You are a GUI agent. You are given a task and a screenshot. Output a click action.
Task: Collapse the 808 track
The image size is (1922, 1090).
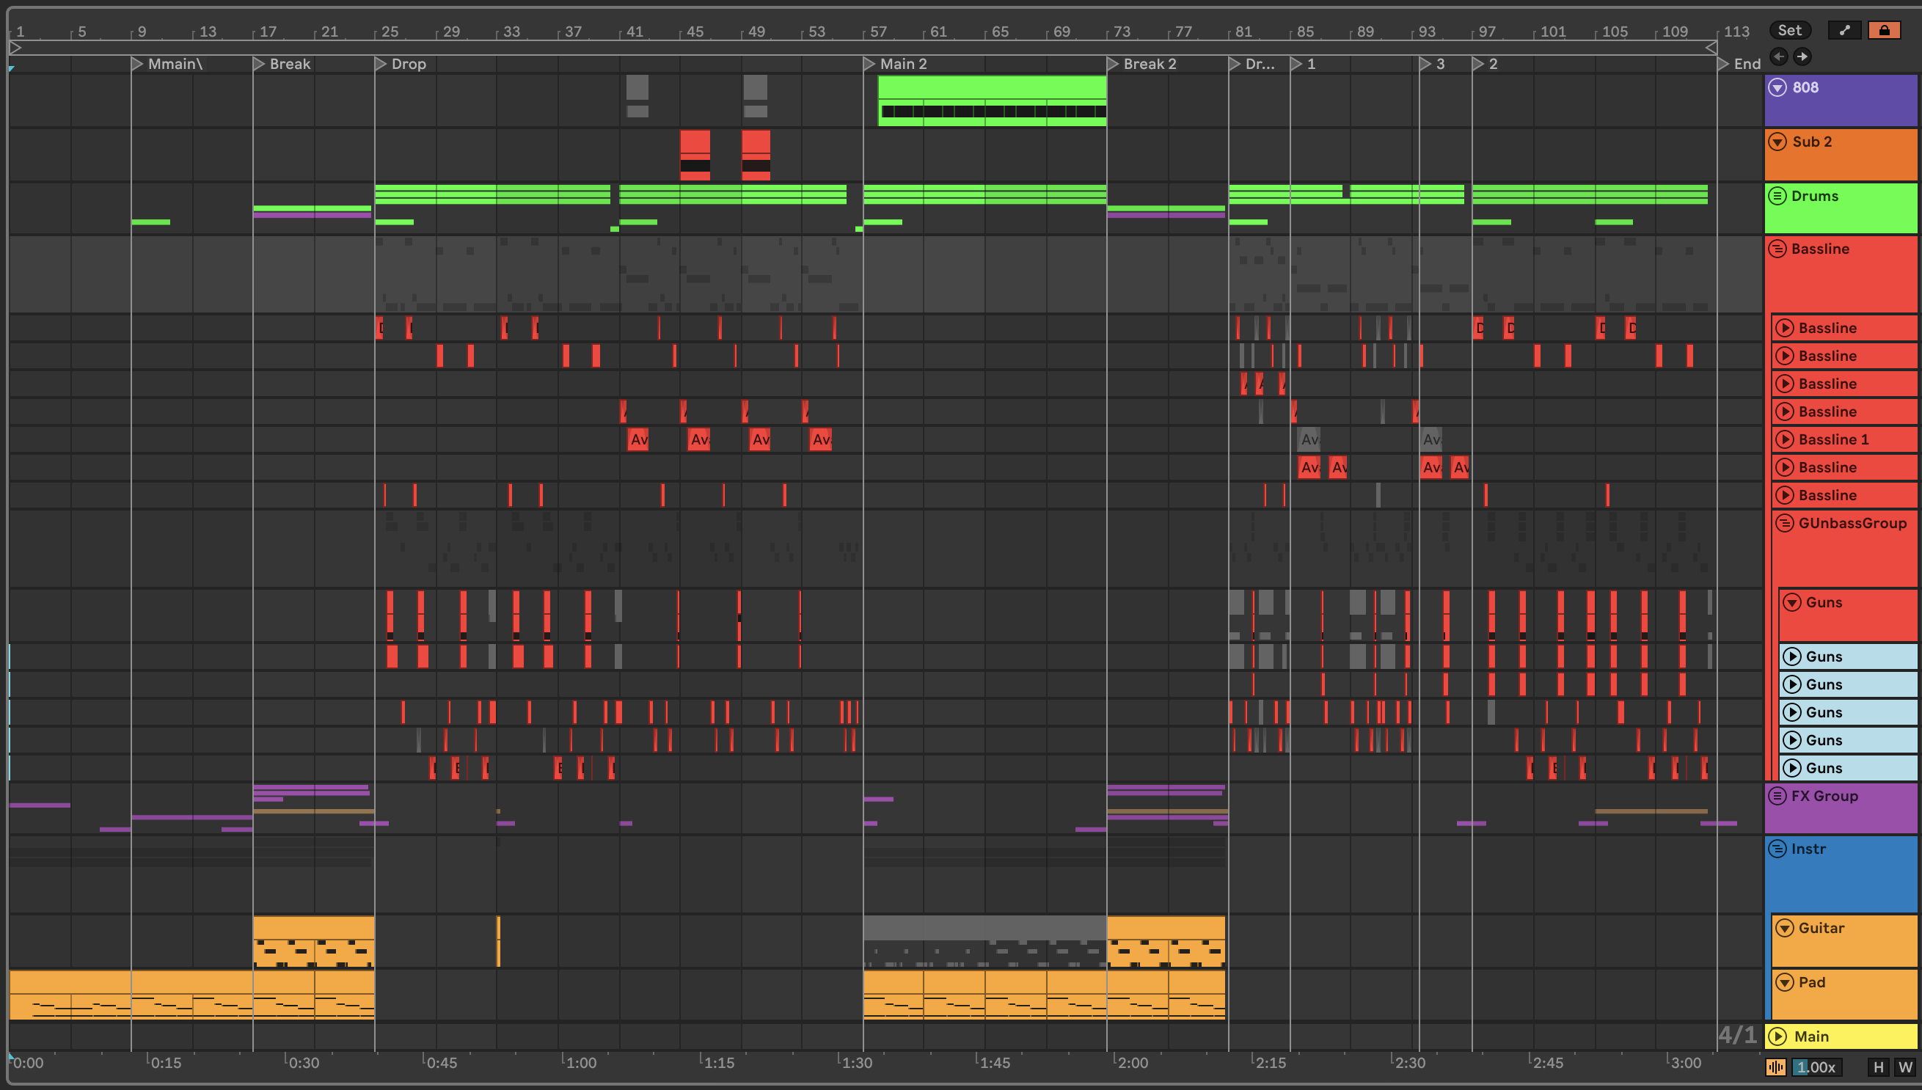pos(1777,87)
